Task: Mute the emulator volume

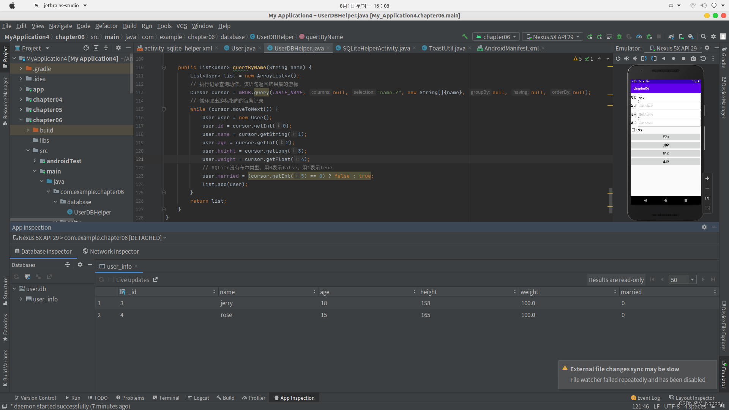Action: click(635, 58)
